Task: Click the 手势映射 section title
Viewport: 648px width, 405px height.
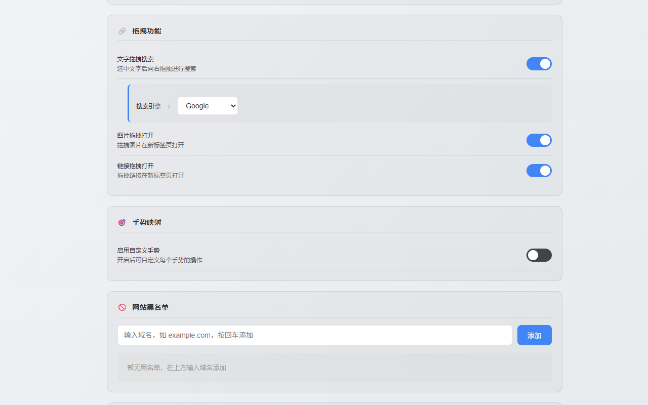Action: click(146, 222)
